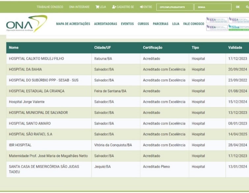Select Hospital da Bahia name
This screenshot has width=249, height=193.
click(25, 69)
